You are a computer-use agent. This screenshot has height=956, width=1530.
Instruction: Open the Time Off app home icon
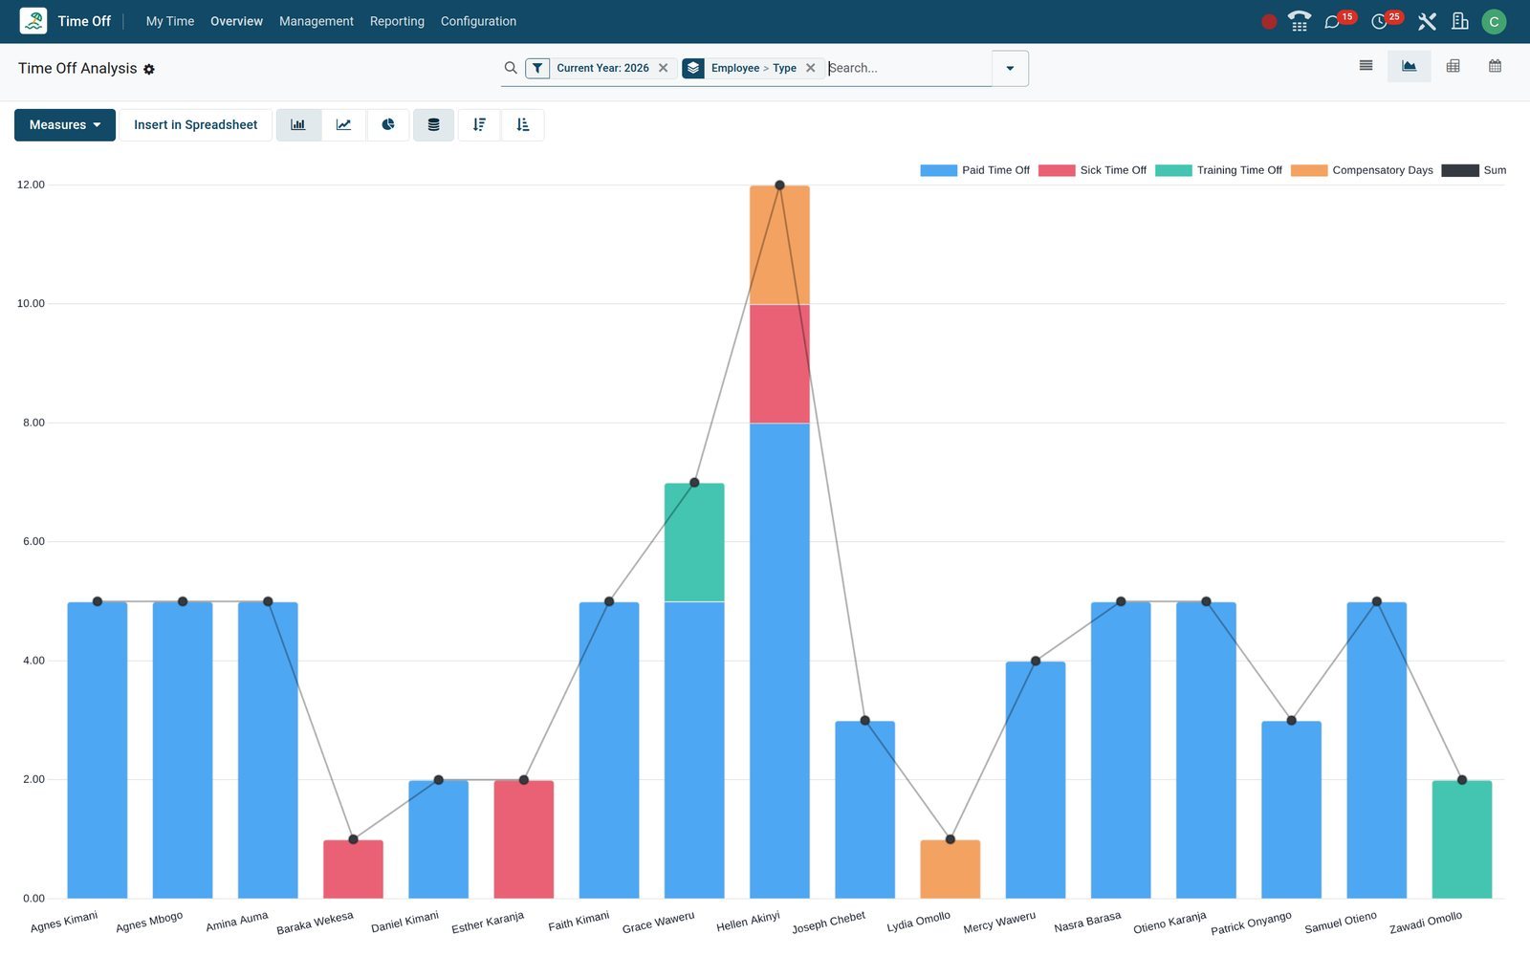tap(33, 21)
